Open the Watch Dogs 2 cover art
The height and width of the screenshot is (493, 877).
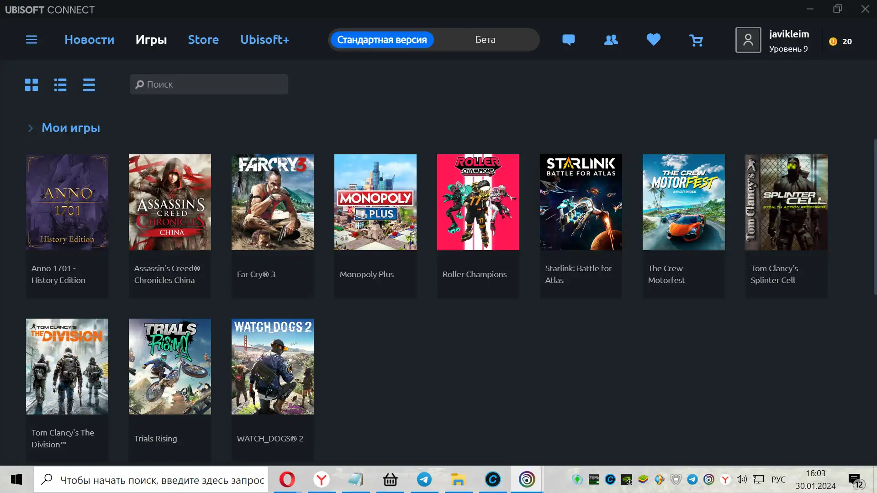[273, 367]
